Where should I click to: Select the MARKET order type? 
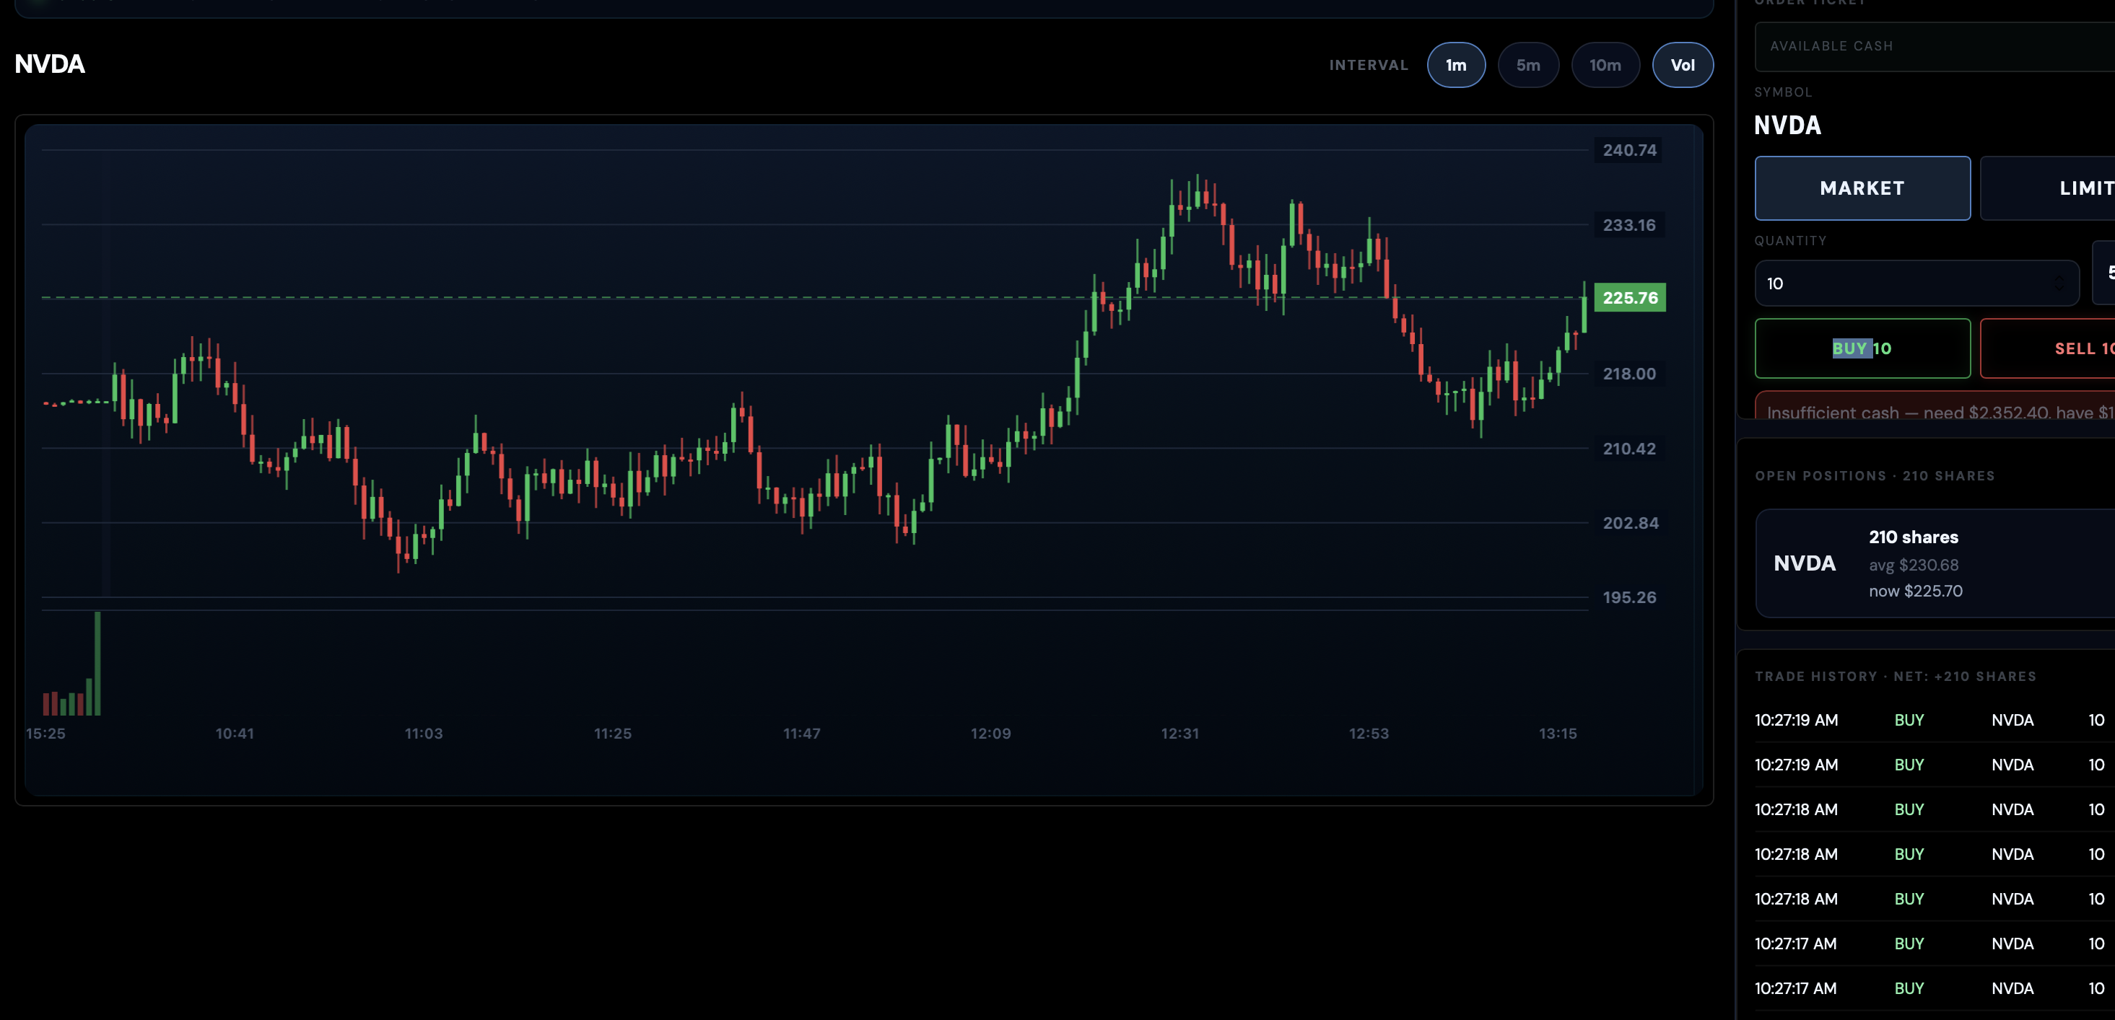(1862, 188)
